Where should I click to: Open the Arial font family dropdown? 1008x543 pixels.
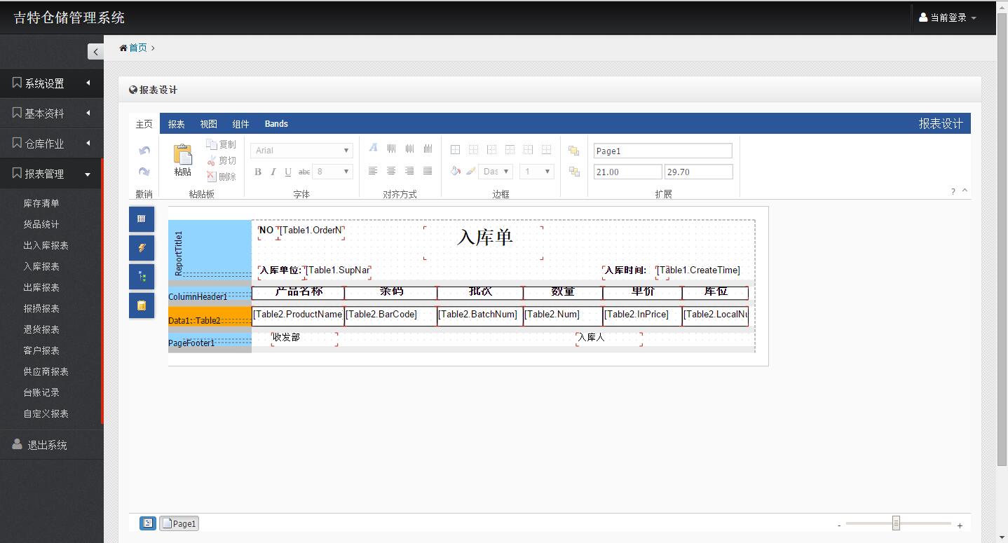301,151
